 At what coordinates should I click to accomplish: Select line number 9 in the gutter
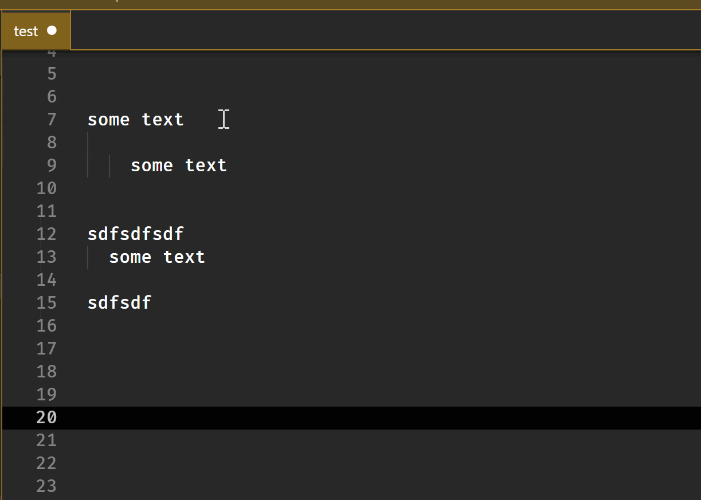click(52, 166)
